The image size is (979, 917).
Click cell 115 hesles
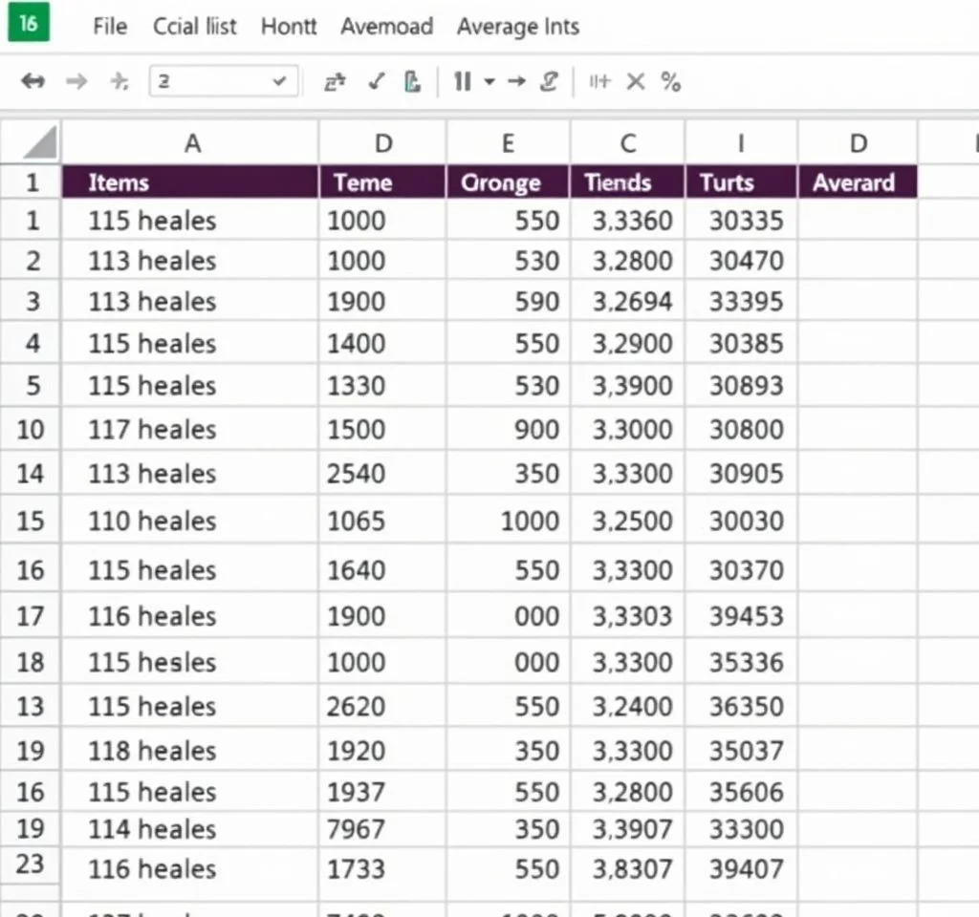(x=190, y=662)
